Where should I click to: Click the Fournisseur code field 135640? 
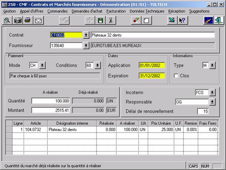[66, 46]
